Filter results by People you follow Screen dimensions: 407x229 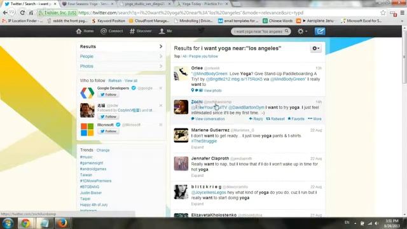203,57
